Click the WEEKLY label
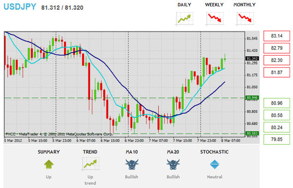The height and width of the screenshot is (188, 293). tap(214, 5)
